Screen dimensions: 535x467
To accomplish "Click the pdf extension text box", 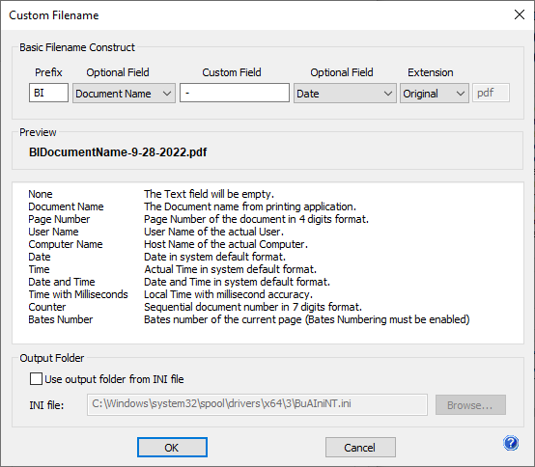I will [491, 93].
